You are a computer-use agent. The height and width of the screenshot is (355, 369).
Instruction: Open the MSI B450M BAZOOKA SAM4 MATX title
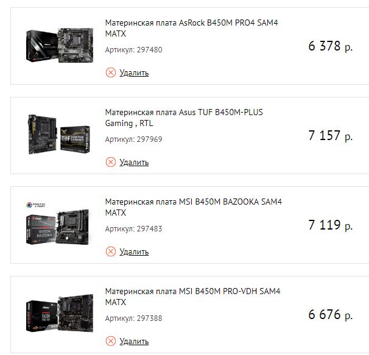(193, 207)
